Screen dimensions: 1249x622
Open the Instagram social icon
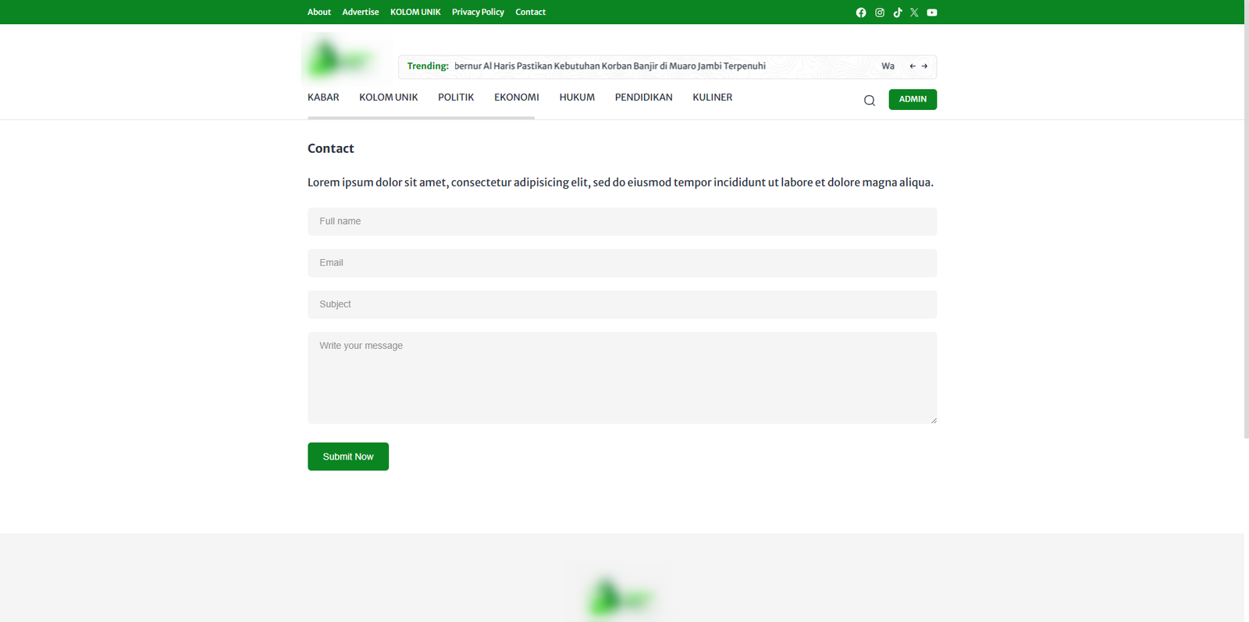(x=879, y=12)
